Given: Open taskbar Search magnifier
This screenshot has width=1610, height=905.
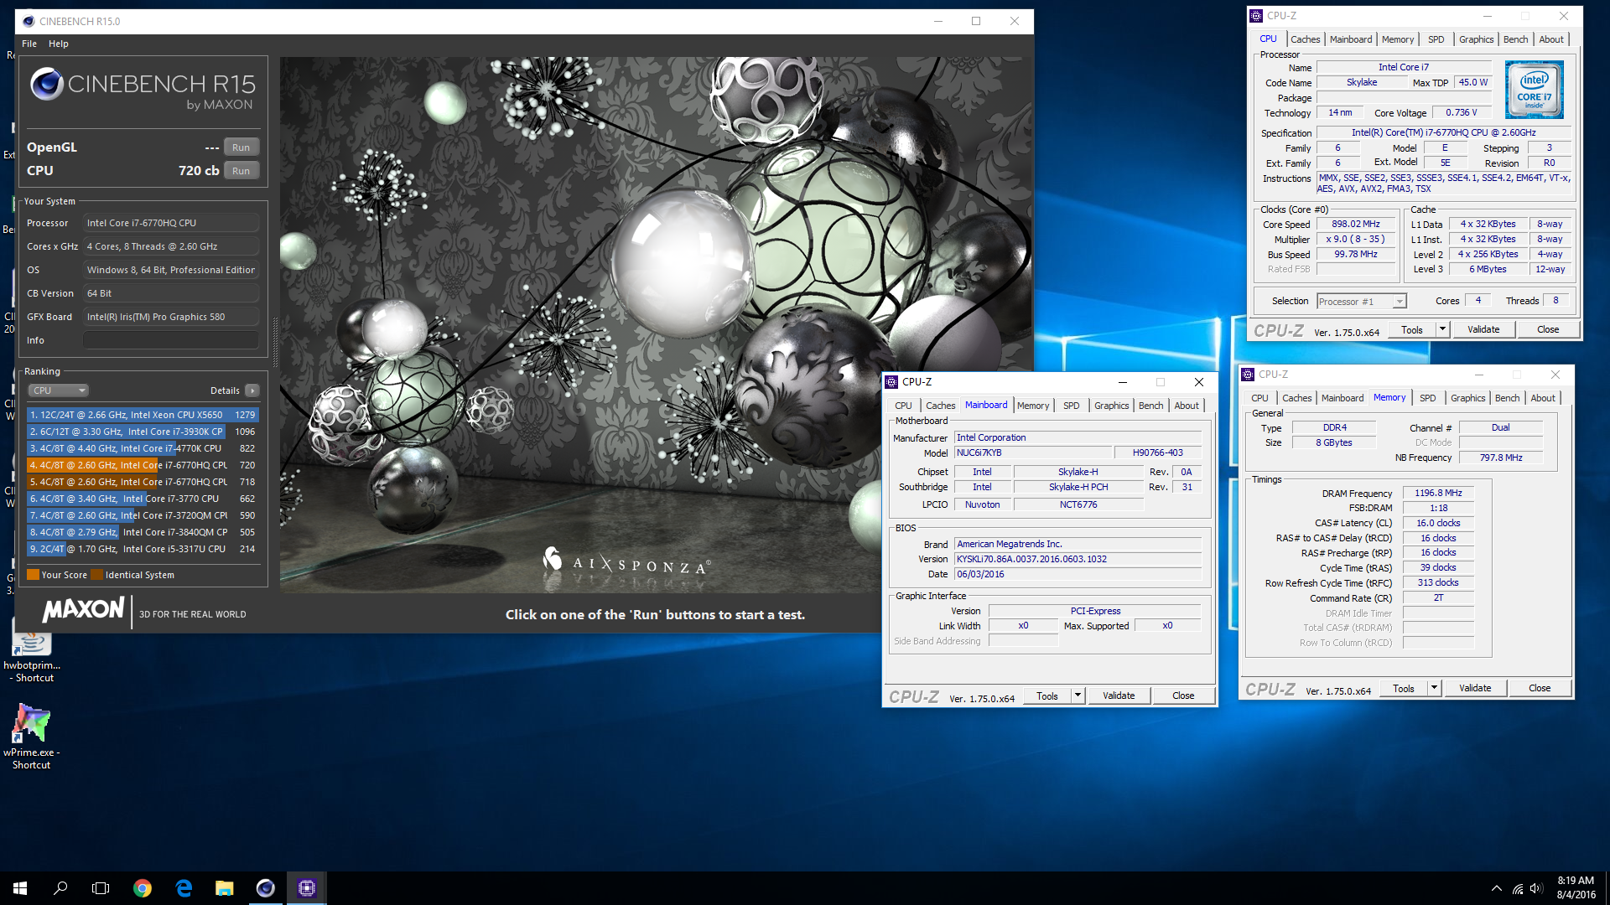Looking at the screenshot, I should (x=60, y=888).
